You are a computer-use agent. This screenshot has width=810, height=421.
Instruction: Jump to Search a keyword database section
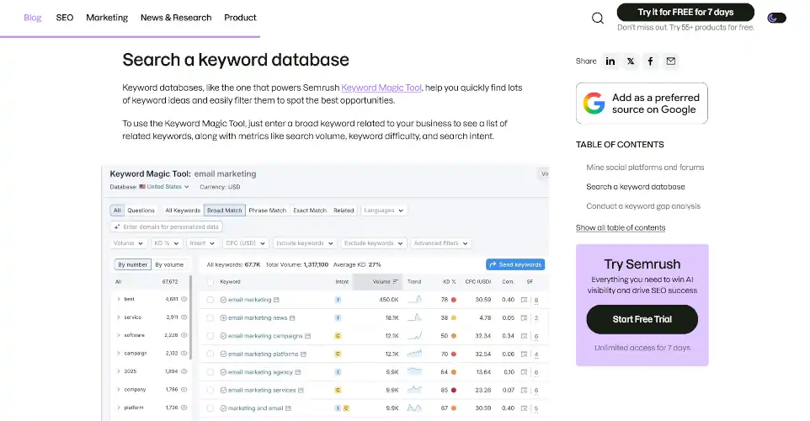pos(636,187)
